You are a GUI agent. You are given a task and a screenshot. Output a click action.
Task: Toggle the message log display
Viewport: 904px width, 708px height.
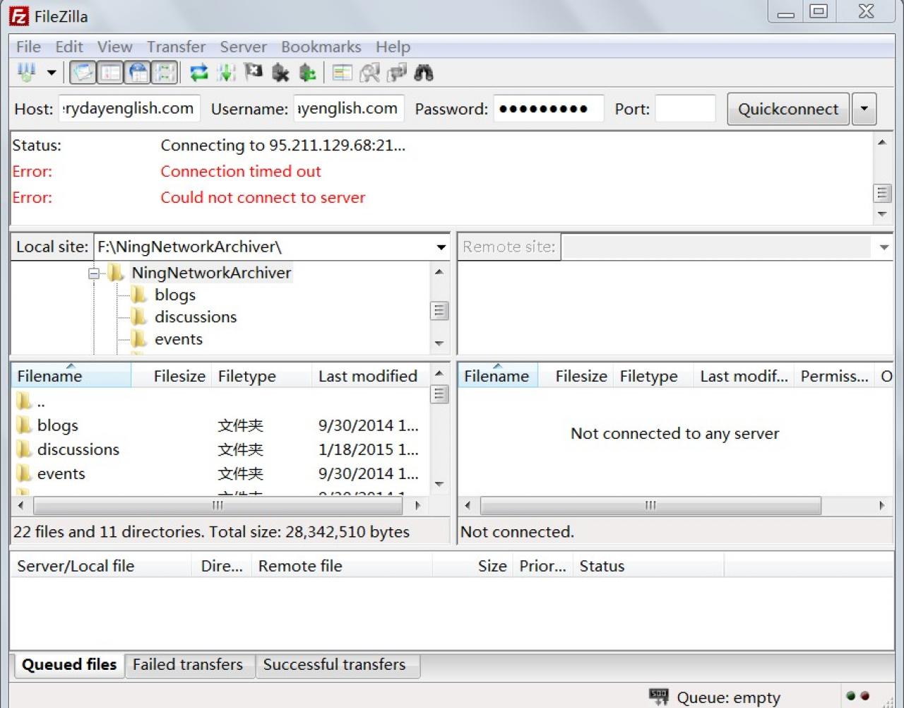(83, 72)
